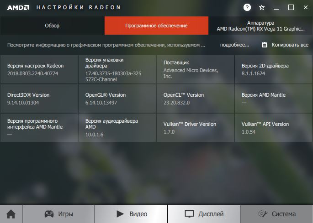Viewport: 313px width, 223px height.
Task: Click the gear-wrench icon on Система
Action: pyautogui.click(x=263, y=214)
